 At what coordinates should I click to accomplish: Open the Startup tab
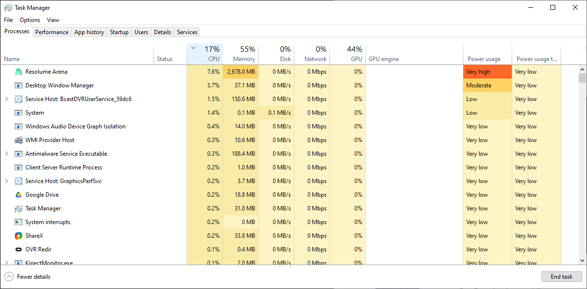(119, 32)
